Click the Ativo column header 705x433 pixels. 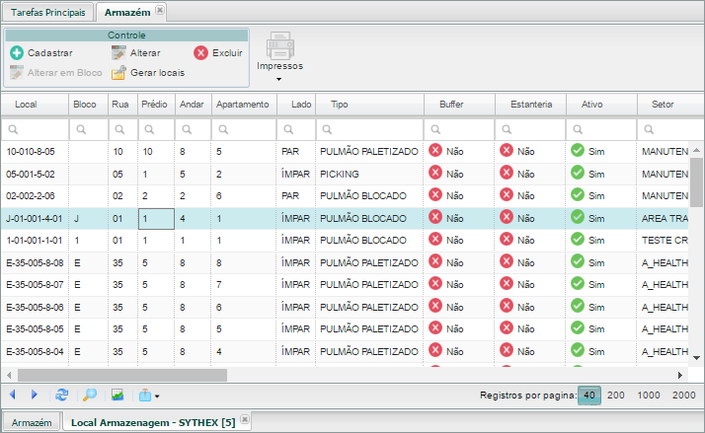coord(601,105)
